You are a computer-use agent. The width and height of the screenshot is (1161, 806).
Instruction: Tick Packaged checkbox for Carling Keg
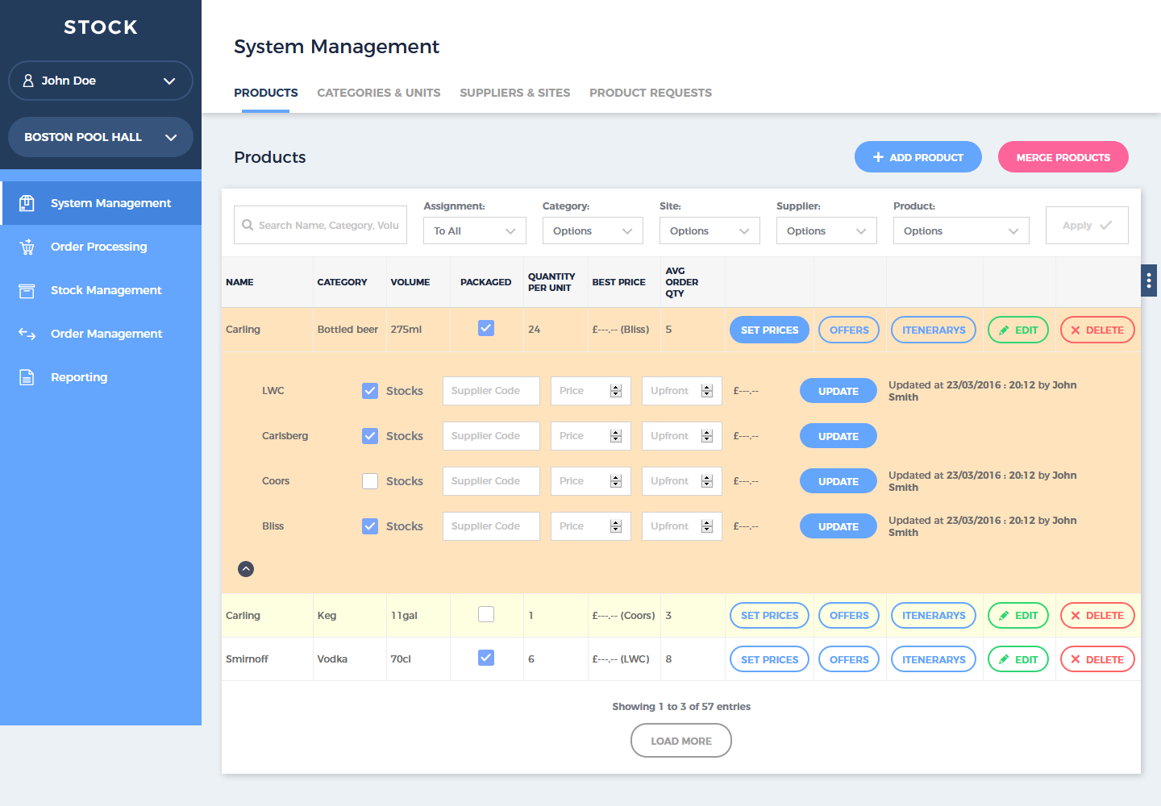tap(486, 615)
